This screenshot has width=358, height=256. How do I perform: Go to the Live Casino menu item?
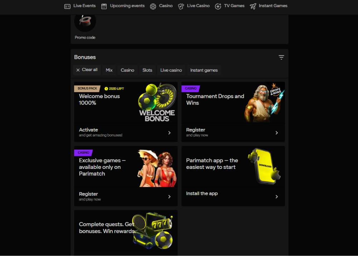tap(198, 6)
